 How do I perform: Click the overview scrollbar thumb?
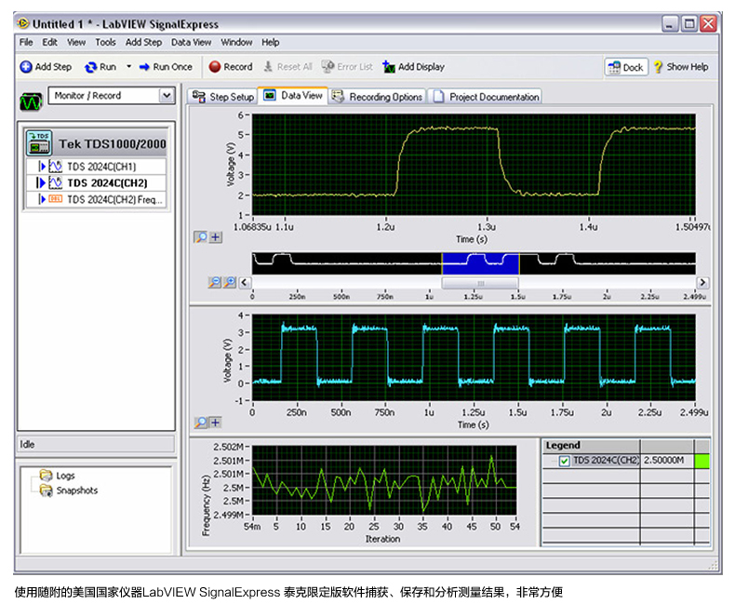click(480, 283)
